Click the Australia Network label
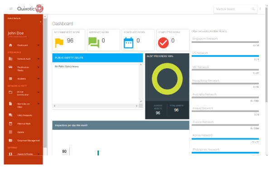Viewport: 272px width, 169px height. (x=204, y=94)
